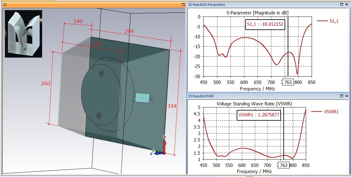The width and height of the screenshot is (351, 177).
Task: Close the VSWR result window
Action: coord(346,96)
